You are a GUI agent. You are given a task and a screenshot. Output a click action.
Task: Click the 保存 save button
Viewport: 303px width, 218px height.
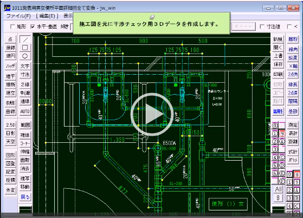[278, 64]
